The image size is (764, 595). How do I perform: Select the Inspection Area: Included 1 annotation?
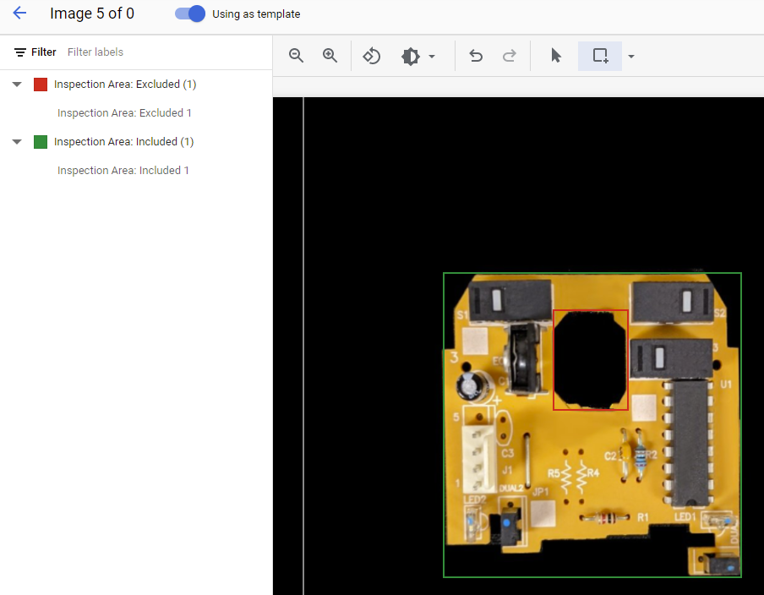tap(123, 170)
